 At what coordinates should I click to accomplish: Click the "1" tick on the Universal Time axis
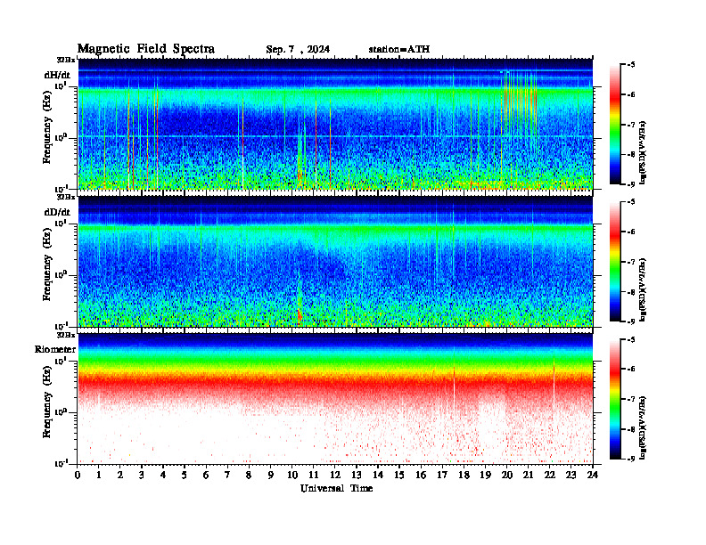(99, 476)
